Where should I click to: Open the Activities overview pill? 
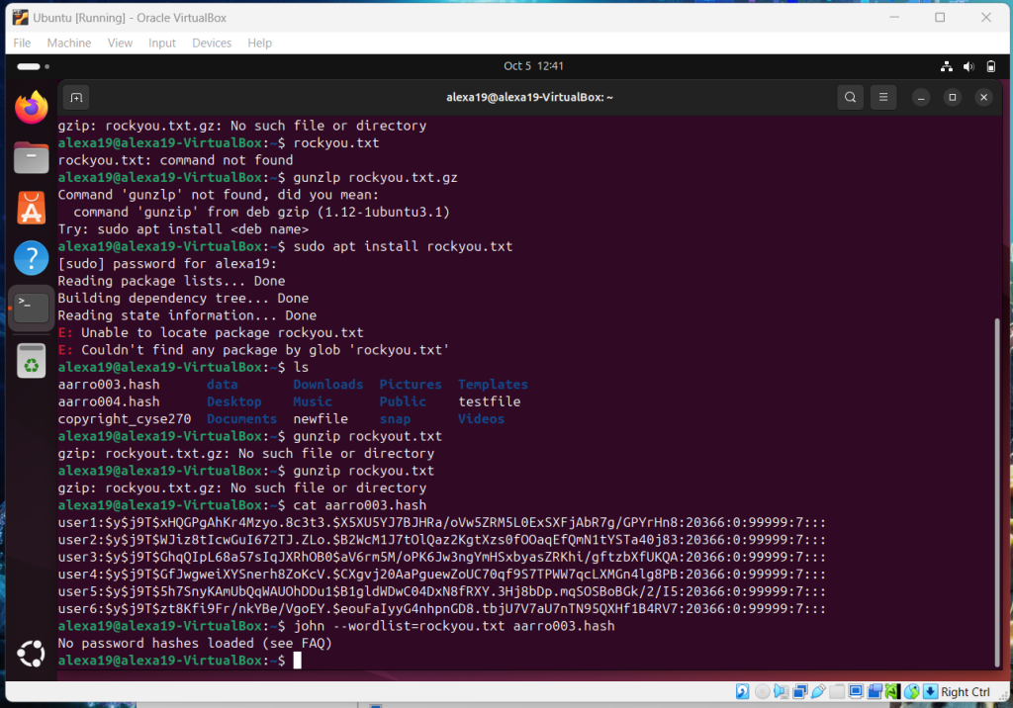pyautogui.click(x=29, y=66)
